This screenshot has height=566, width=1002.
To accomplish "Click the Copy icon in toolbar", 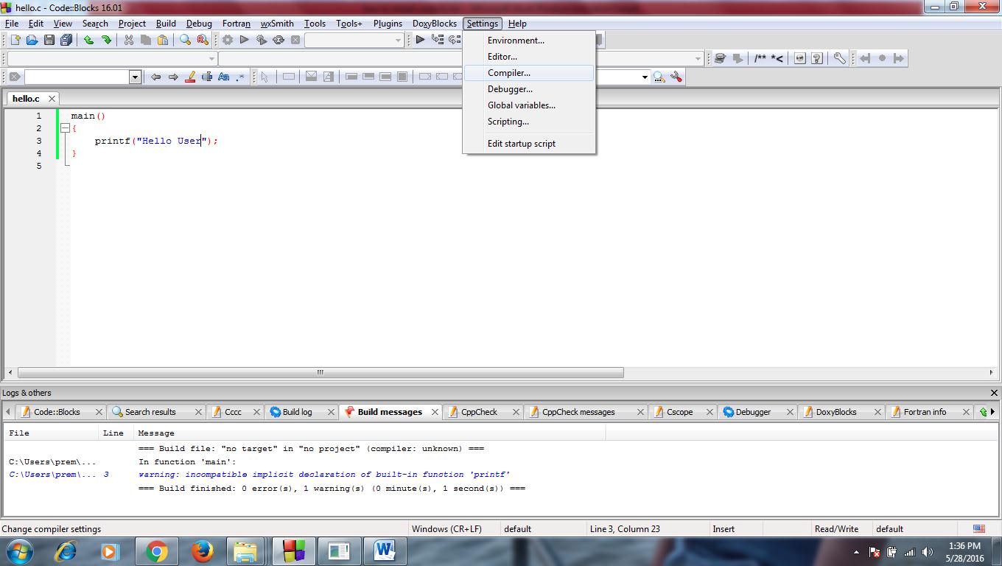I will tap(146, 40).
